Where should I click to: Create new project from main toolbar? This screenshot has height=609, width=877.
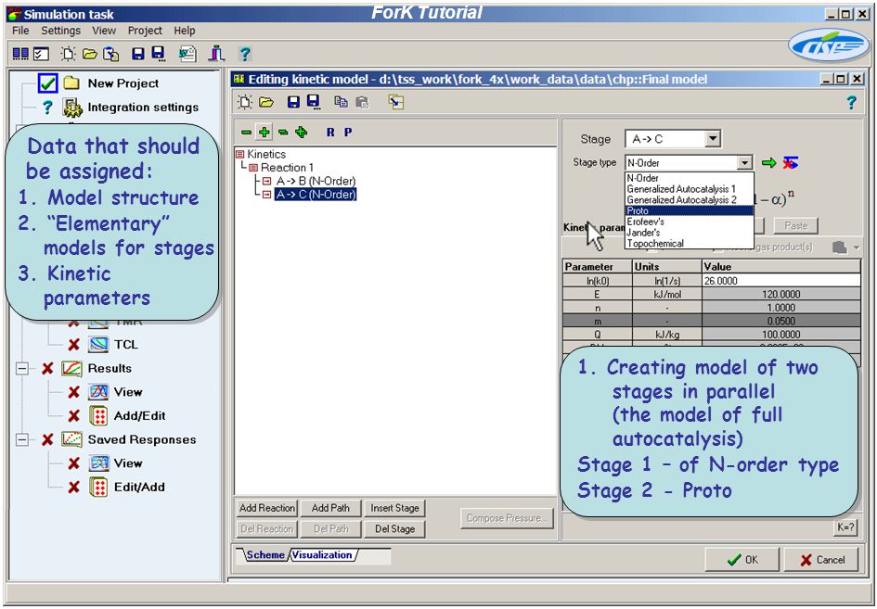point(69,54)
